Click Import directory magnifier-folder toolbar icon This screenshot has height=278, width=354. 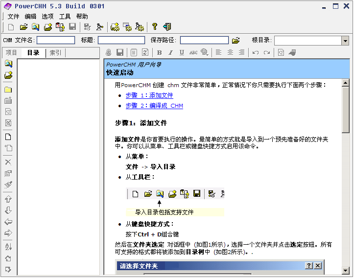[x=35, y=27]
